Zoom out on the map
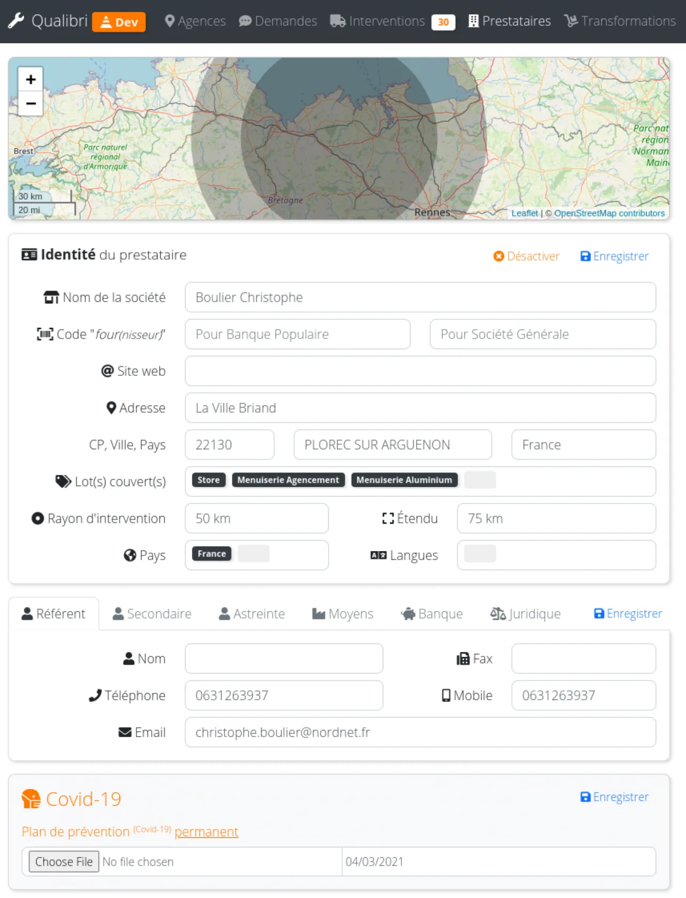 (x=30, y=103)
